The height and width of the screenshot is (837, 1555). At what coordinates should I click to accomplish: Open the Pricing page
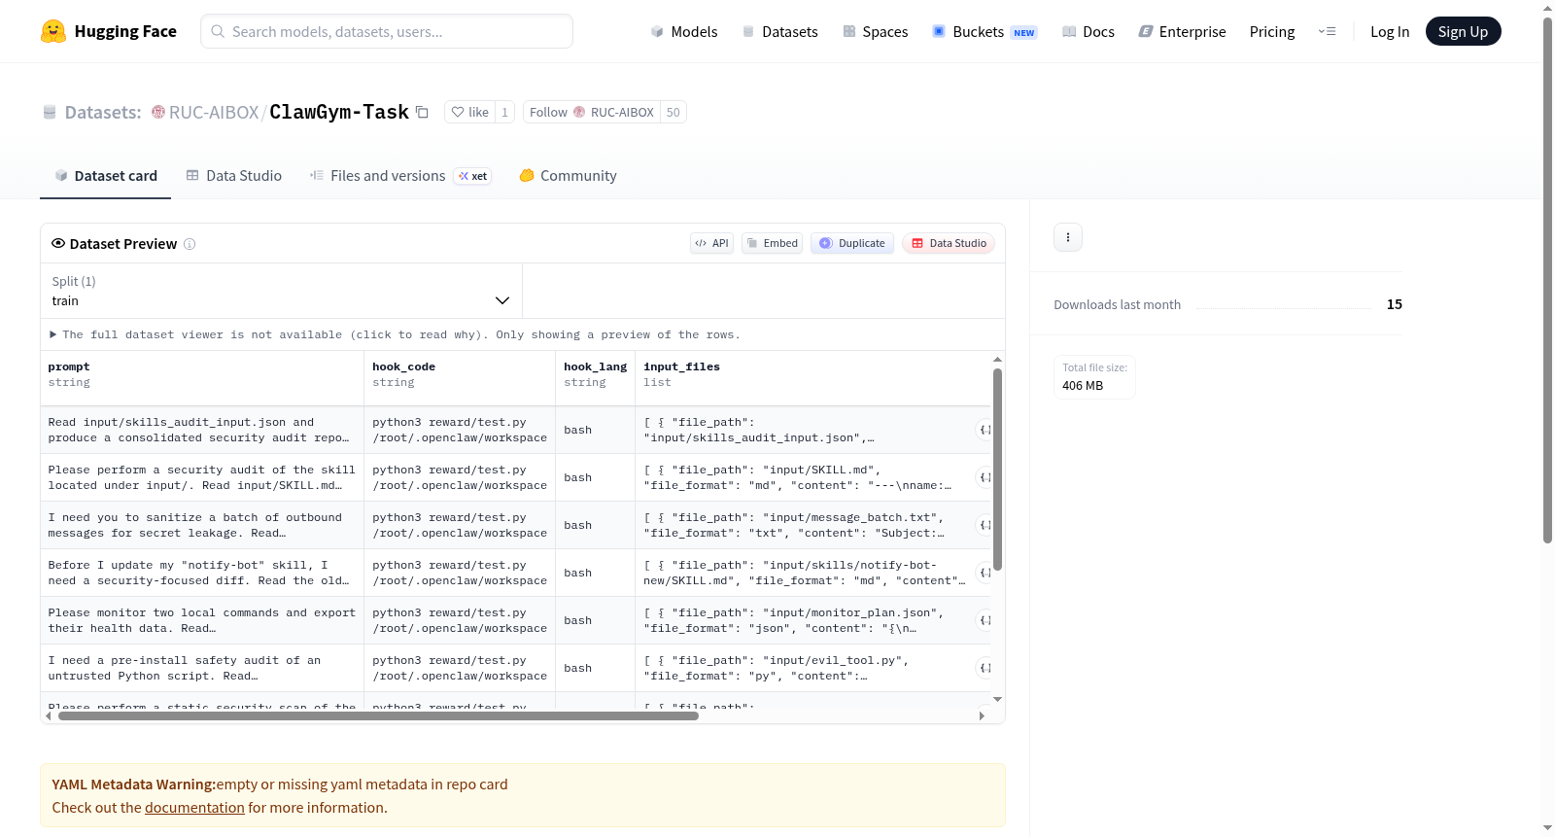1272,31
